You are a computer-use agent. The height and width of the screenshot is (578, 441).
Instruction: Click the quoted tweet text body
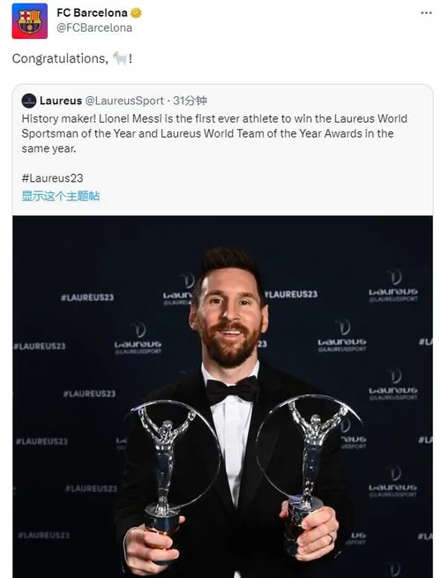214,133
